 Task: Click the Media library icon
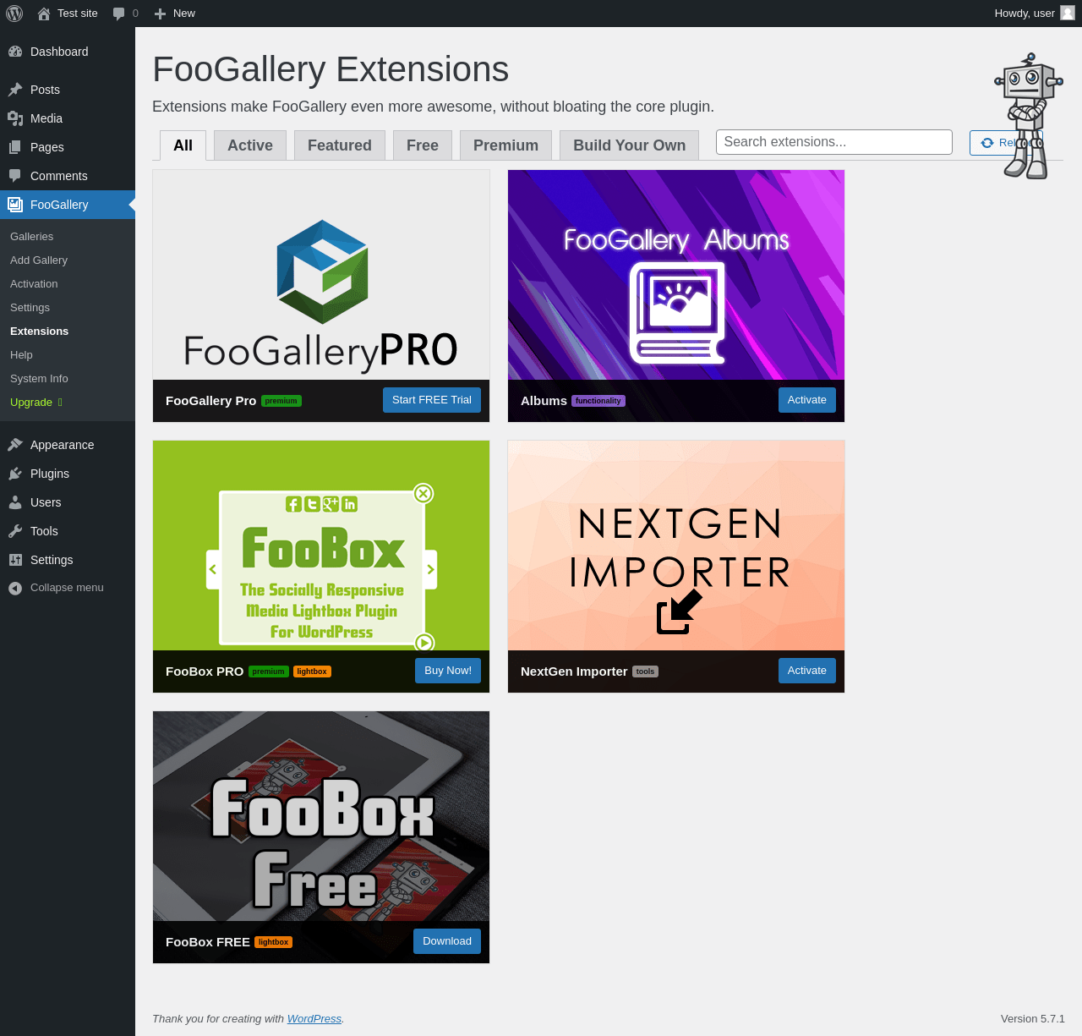[15, 118]
